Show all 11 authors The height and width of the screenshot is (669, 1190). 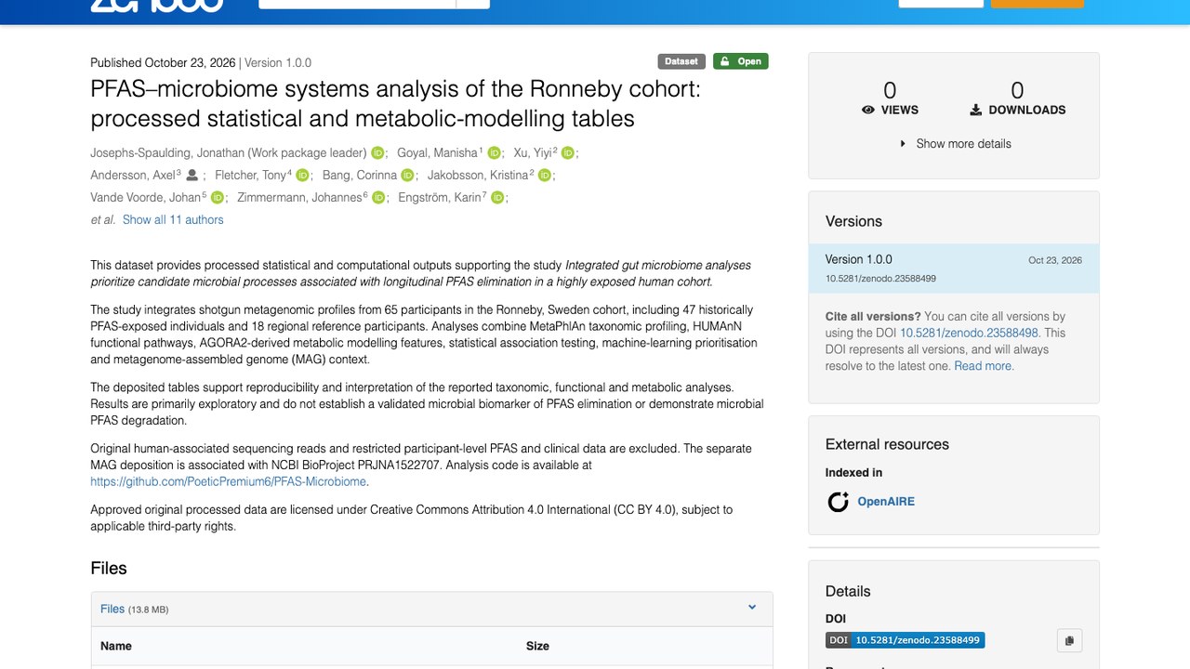[173, 220]
